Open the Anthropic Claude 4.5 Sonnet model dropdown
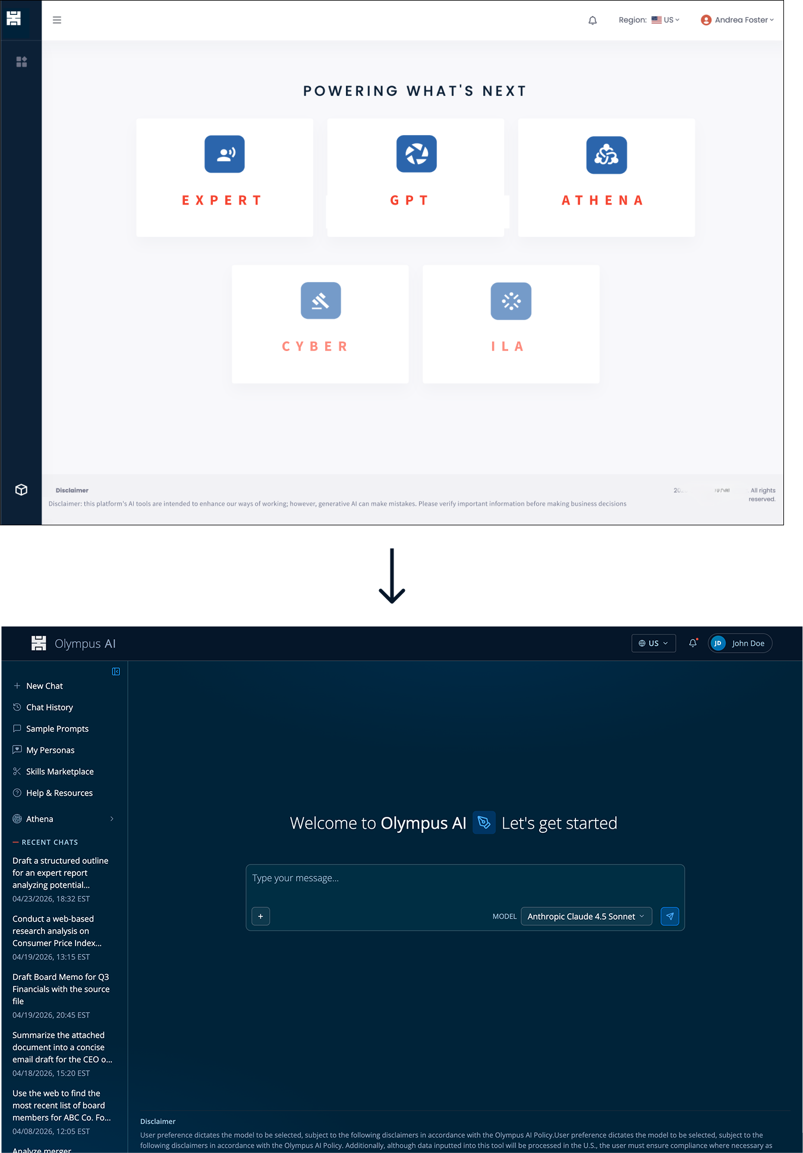 coord(586,916)
